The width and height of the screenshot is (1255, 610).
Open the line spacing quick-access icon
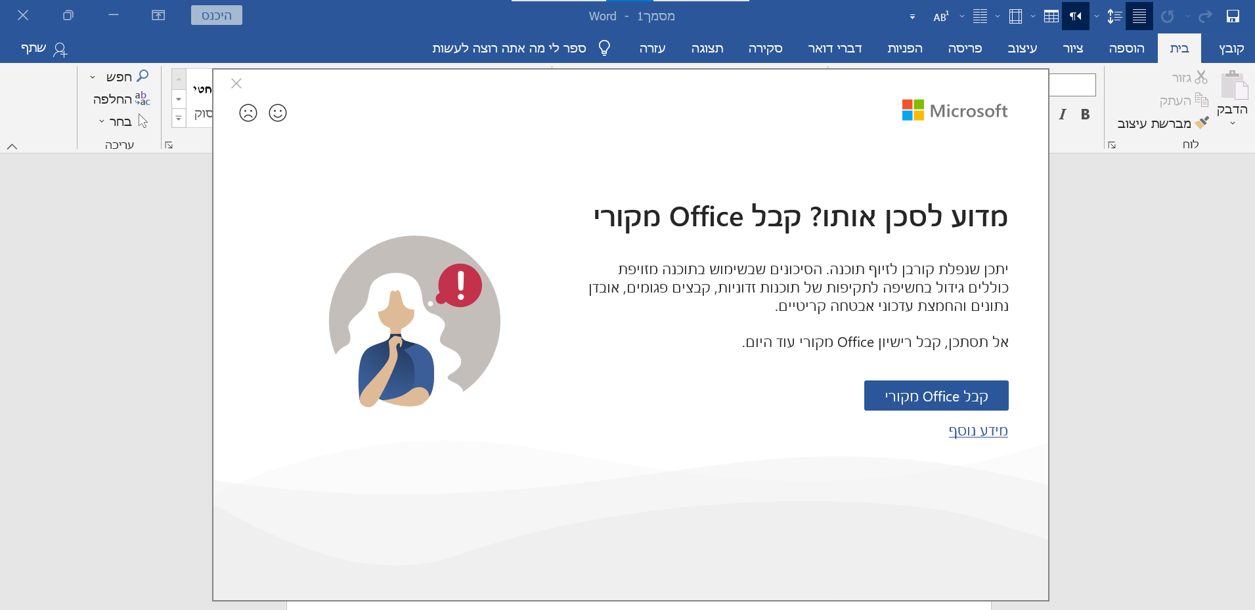click(1114, 16)
